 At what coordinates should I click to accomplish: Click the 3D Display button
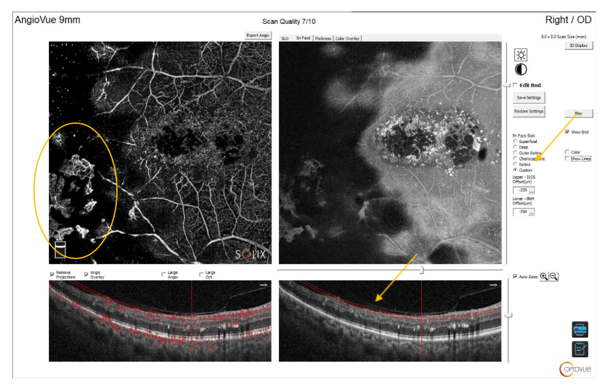(578, 46)
